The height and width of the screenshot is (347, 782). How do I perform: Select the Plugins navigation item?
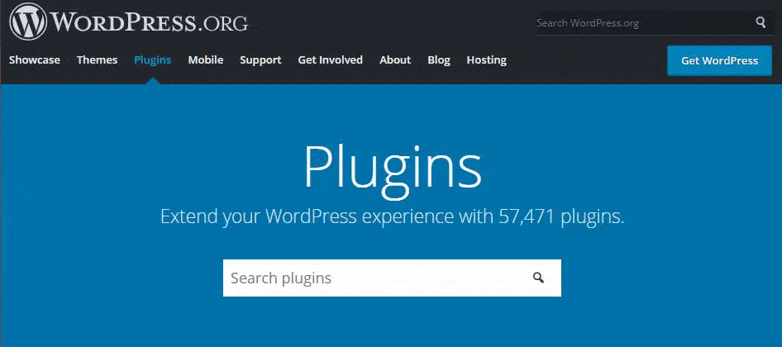(153, 60)
